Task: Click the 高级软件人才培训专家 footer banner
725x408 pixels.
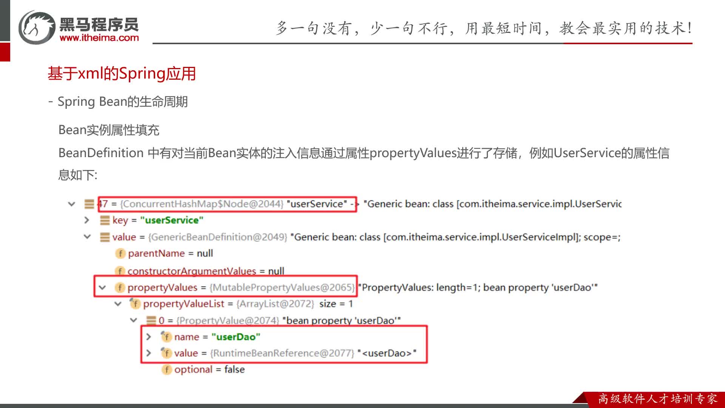Action: pyautogui.click(x=657, y=399)
